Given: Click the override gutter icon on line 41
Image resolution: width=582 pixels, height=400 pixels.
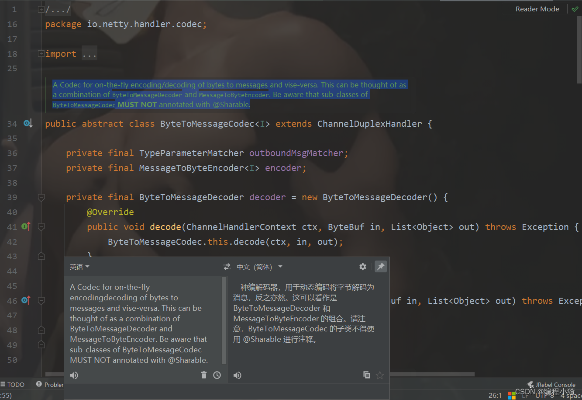Looking at the screenshot, I should pos(26,226).
